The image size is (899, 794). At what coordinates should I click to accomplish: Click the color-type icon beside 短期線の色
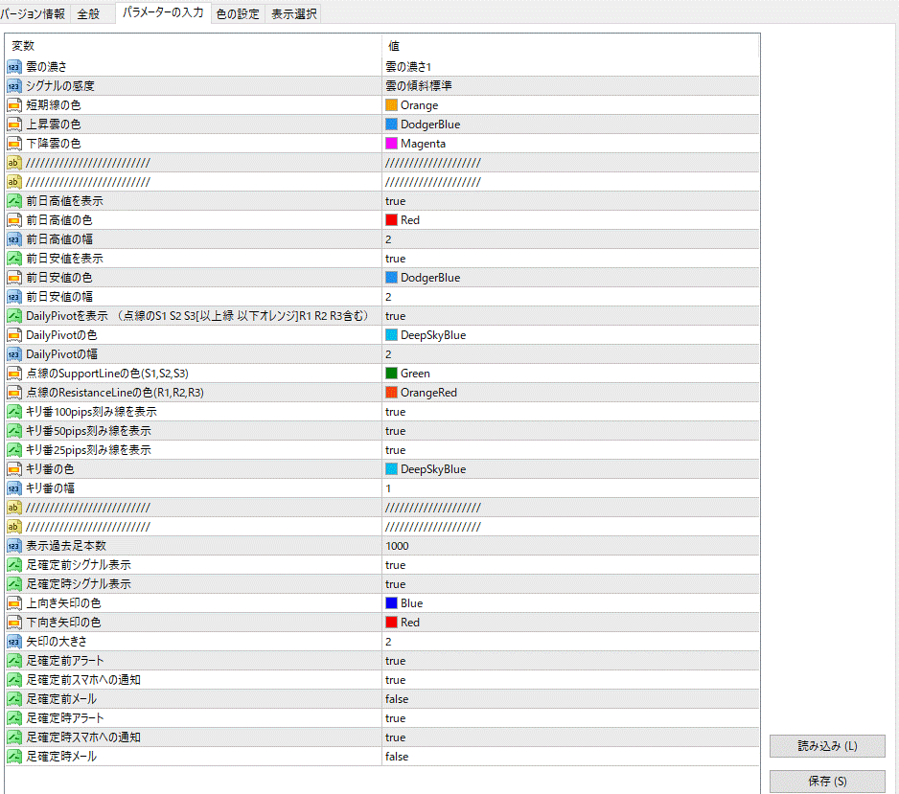[14, 105]
